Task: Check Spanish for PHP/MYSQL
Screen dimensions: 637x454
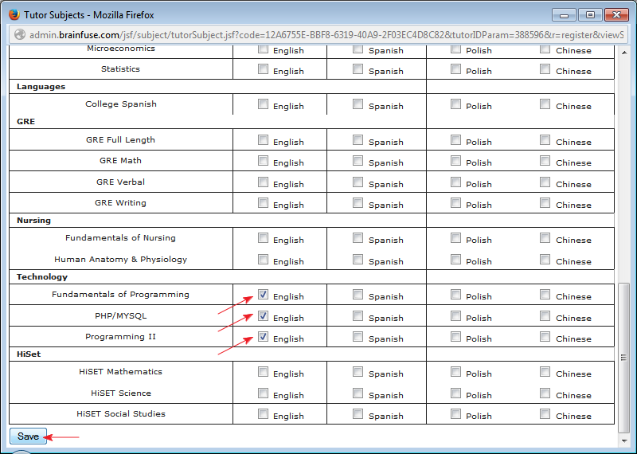Action: tap(358, 315)
